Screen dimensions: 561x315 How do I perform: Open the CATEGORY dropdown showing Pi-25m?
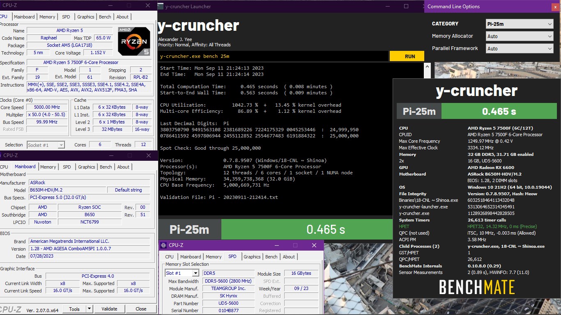point(520,24)
